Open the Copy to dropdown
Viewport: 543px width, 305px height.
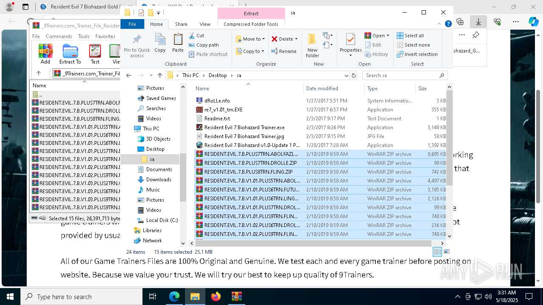250,51
